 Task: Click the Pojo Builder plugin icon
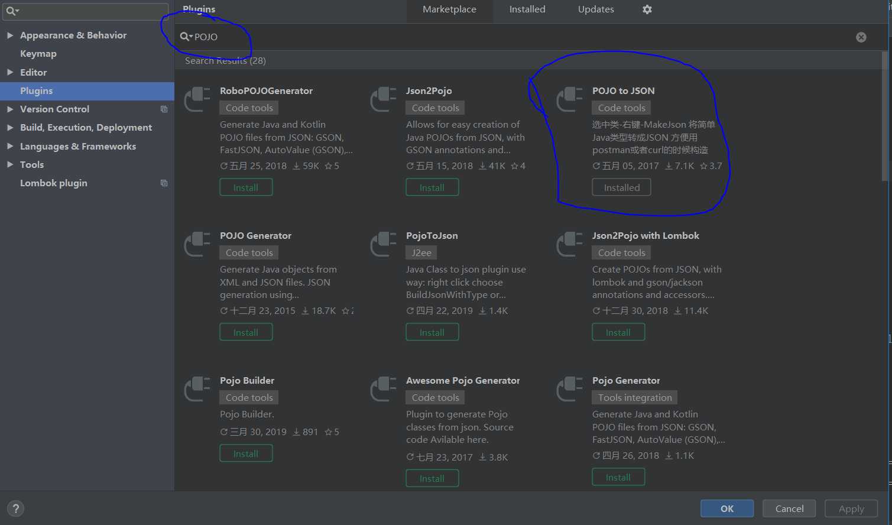pos(197,388)
